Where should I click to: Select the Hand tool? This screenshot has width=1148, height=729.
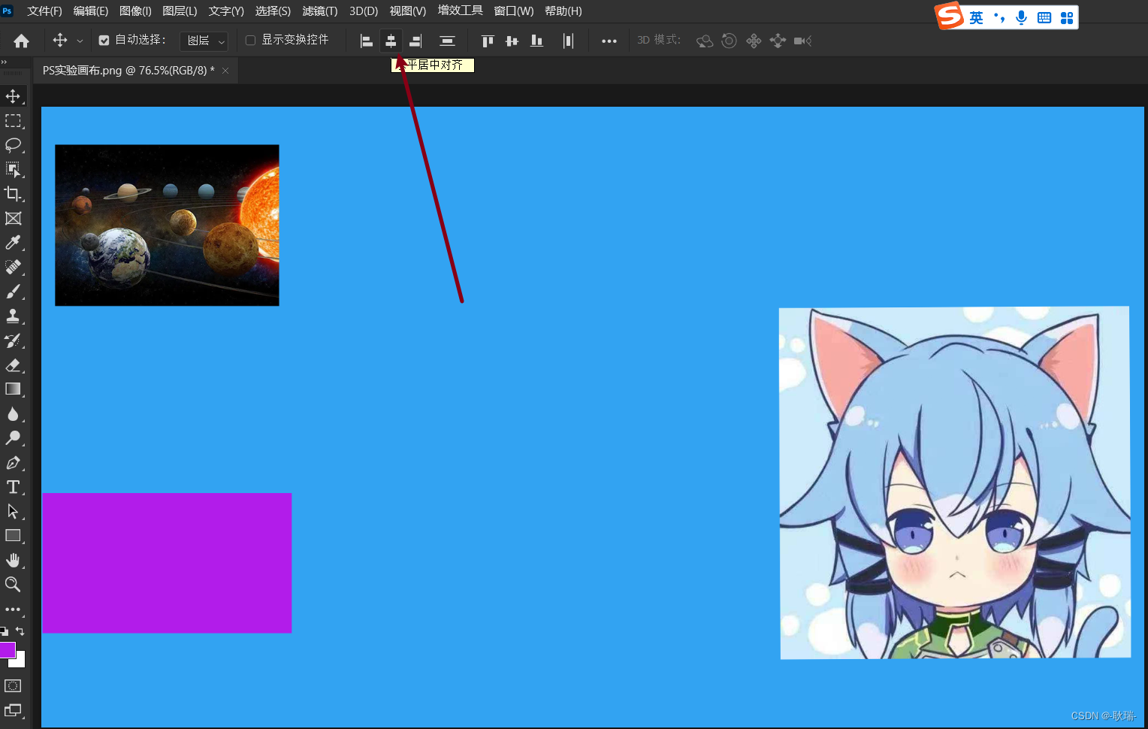coord(13,561)
